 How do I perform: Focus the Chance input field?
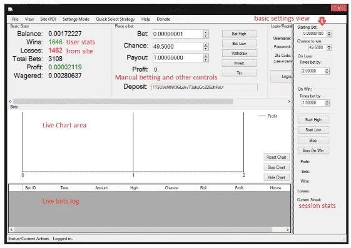pos(178,46)
